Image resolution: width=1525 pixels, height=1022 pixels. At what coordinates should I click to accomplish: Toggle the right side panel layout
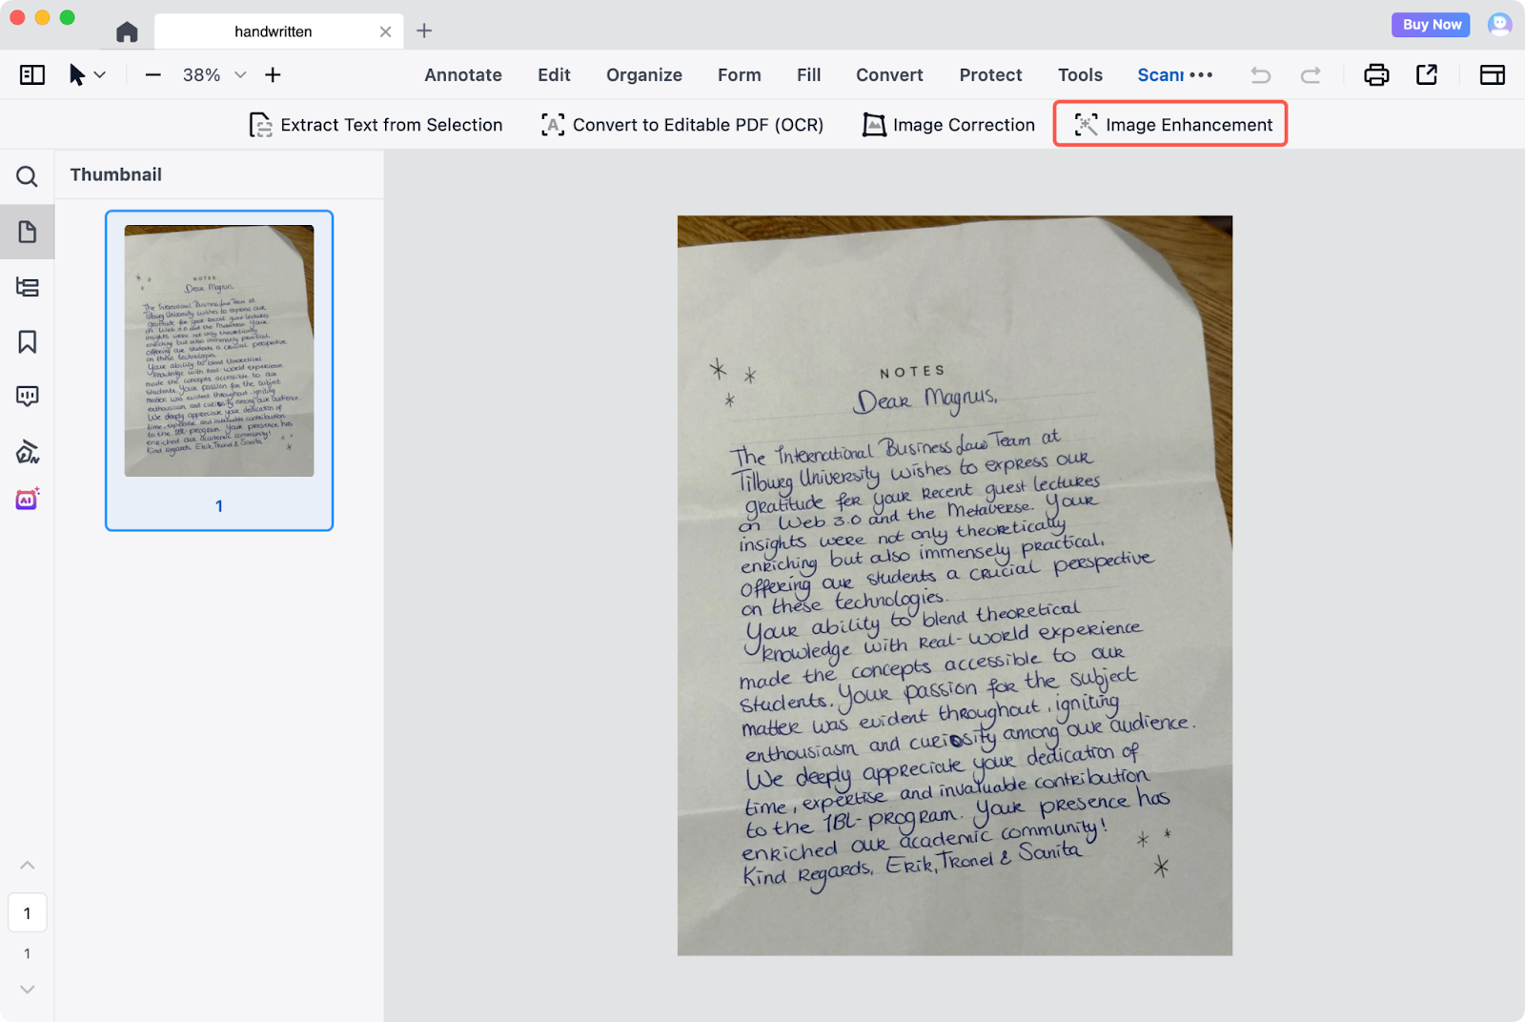[1492, 75]
